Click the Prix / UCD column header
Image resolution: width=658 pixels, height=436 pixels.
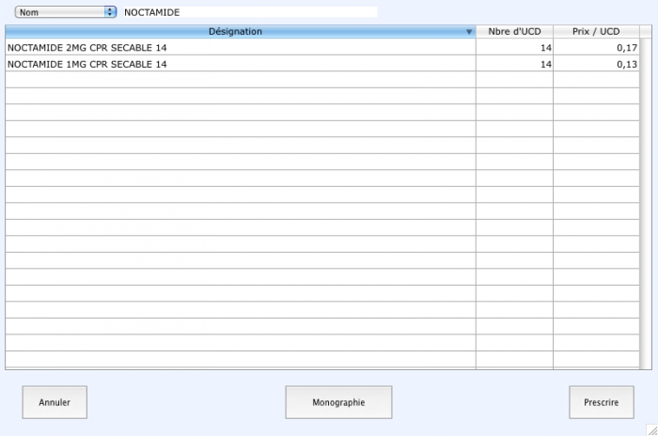point(596,31)
